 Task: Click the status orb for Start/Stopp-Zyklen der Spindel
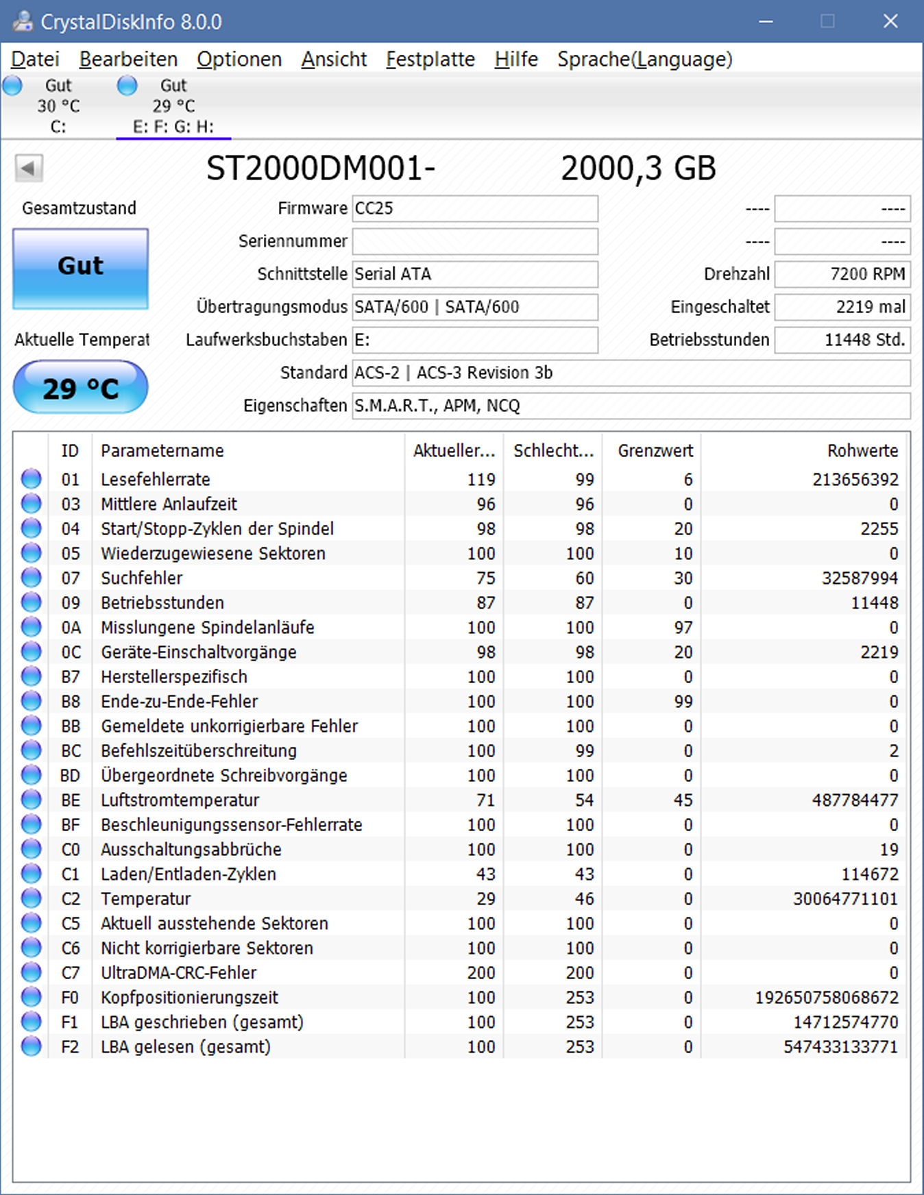(x=31, y=528)
